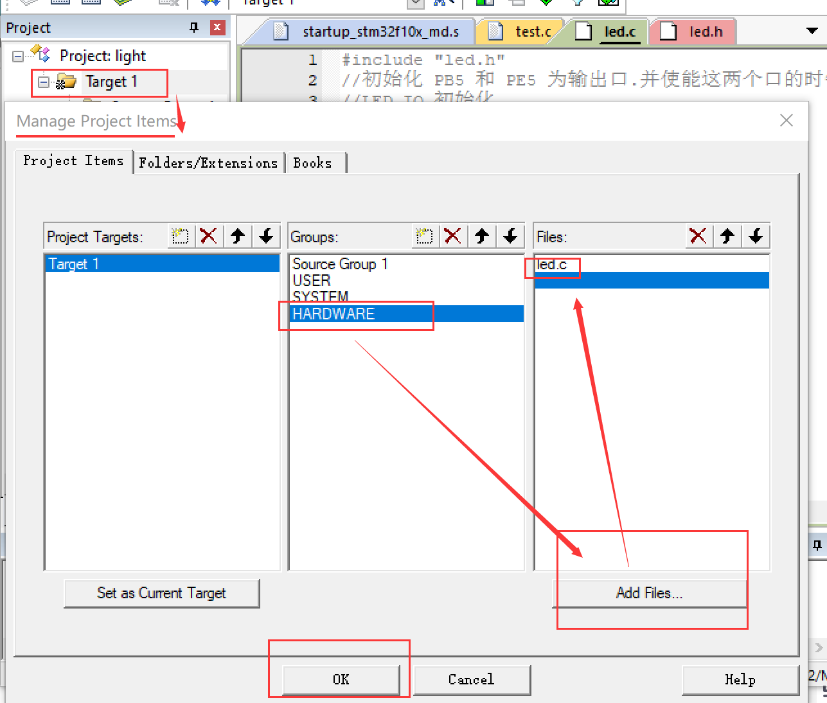Open the editor tab list dropdown
827x703 pixels.
pyautogui.click(x=812, y=31)
